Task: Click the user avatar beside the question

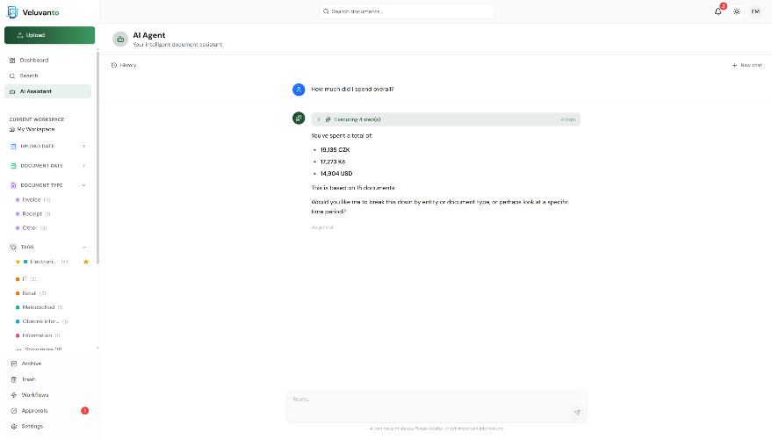Action: pos(299,90)
